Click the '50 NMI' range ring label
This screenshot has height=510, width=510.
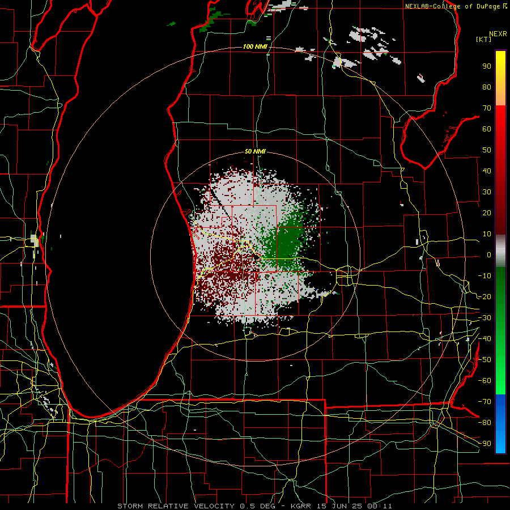pos(255,151)
